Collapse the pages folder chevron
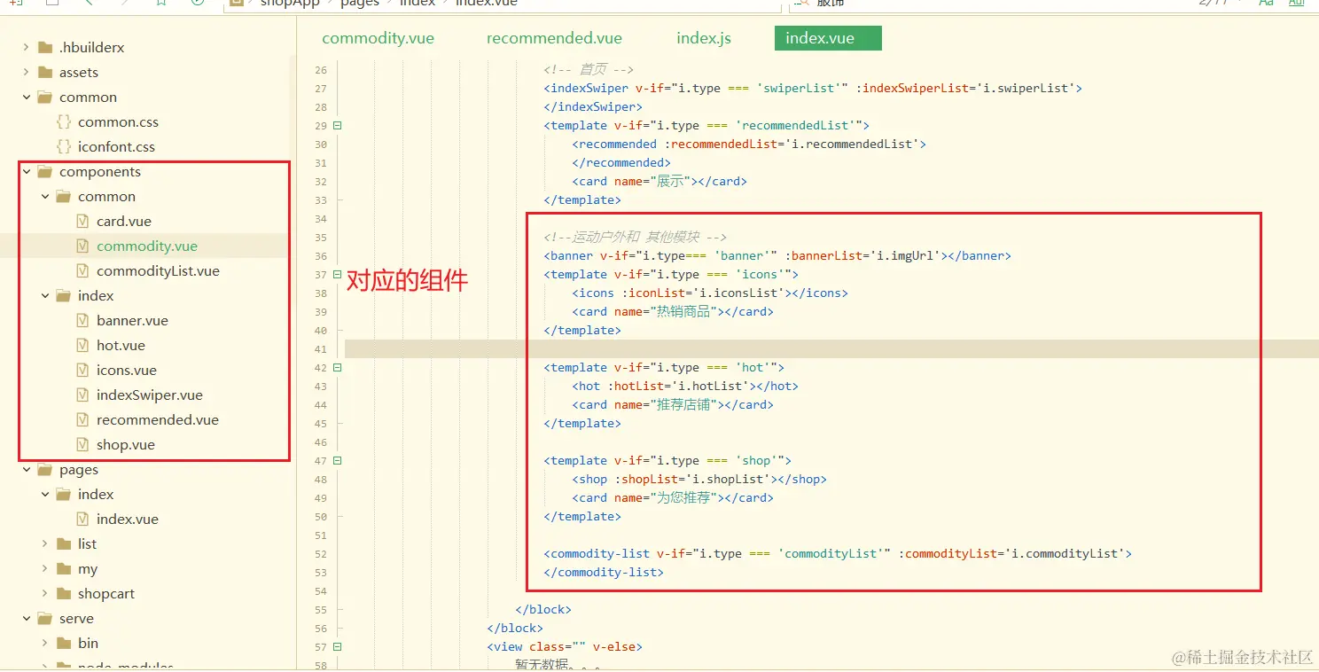Image resolution: width=1319 pixels, height=672 pixels. click(27, 470)
